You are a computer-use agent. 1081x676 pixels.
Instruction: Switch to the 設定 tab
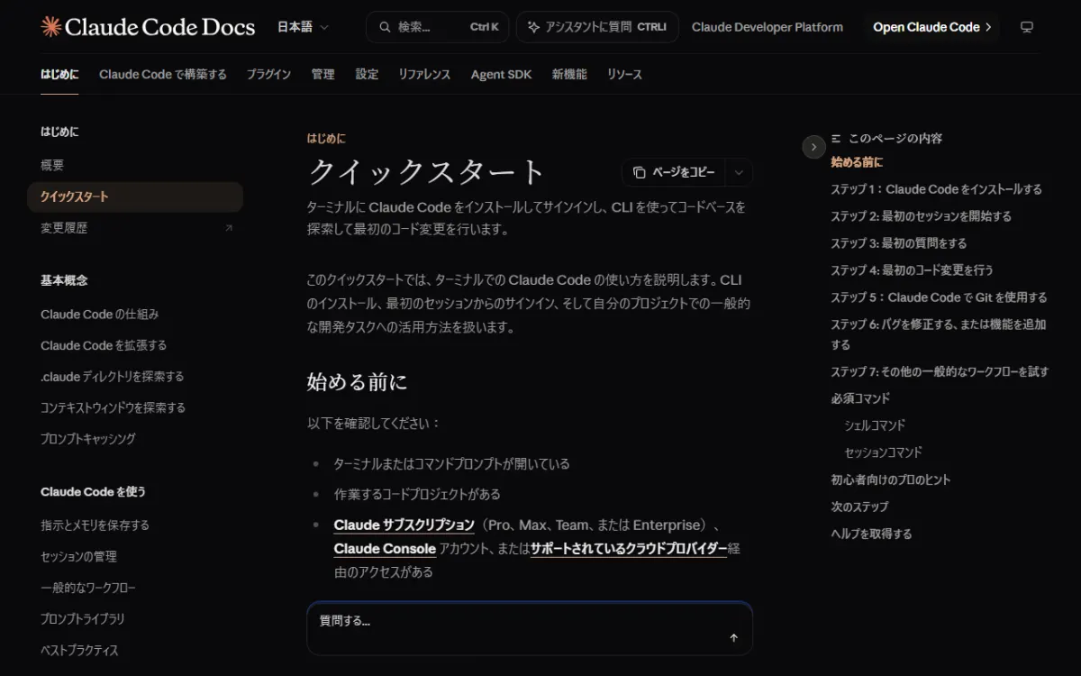tap(367, 74)
